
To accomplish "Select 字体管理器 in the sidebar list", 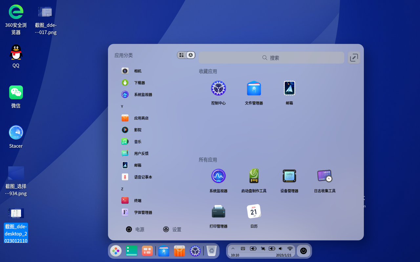I will (x=142, y=212).
